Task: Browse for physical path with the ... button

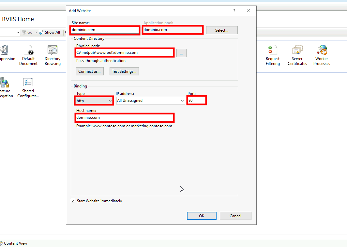Action: (x=181, y=53)
